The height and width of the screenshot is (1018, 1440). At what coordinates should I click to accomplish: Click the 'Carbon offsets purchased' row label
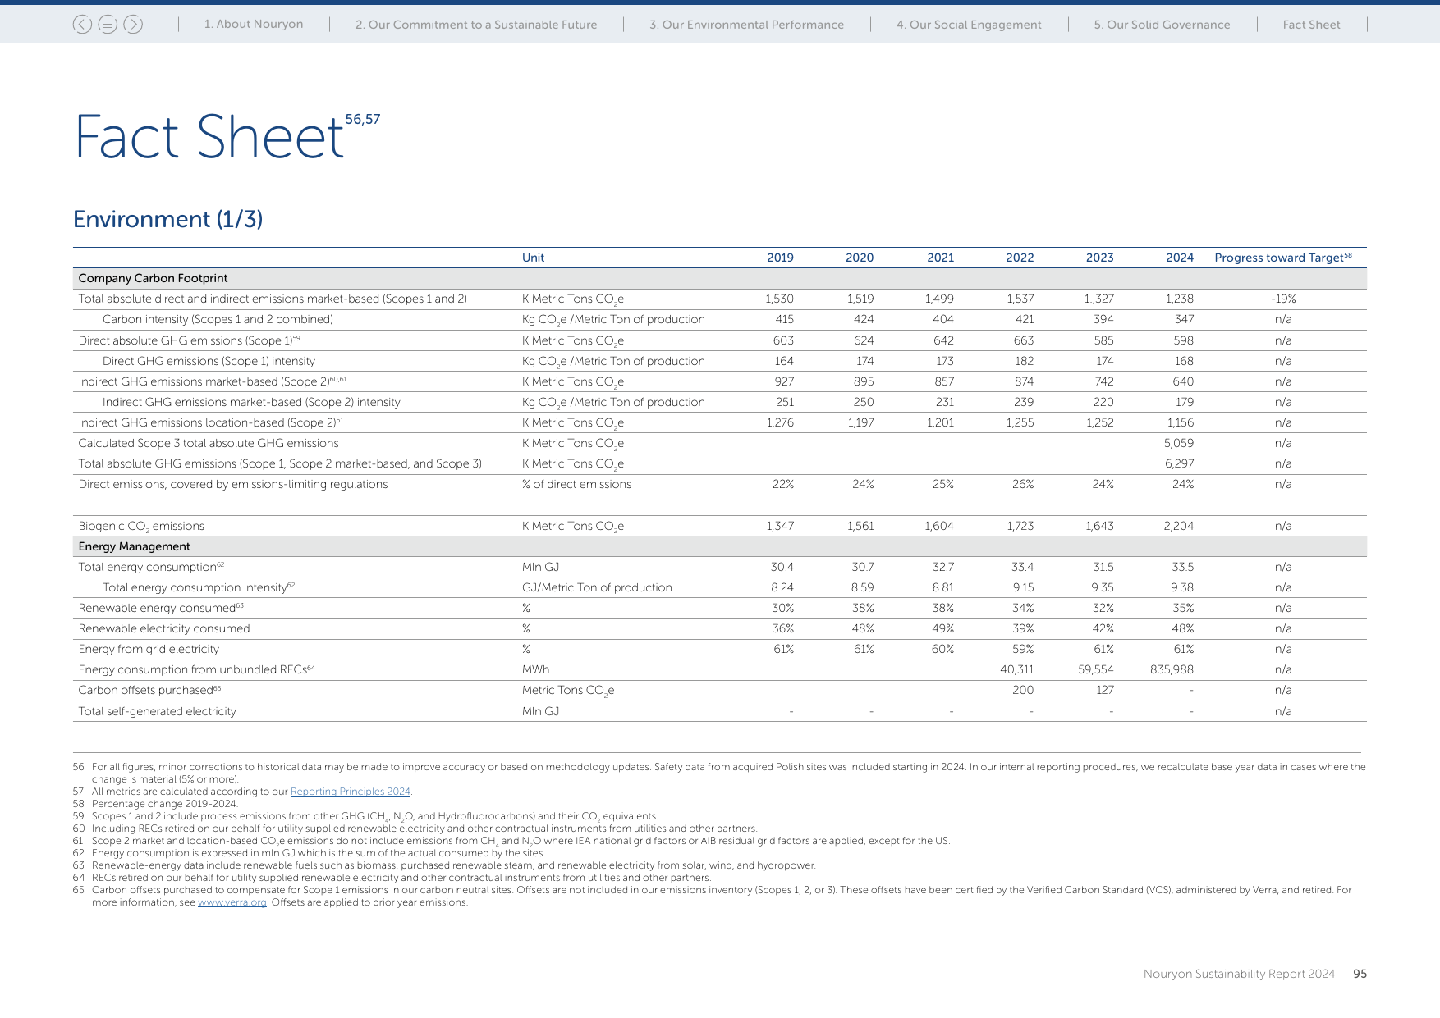pos(149,691)
